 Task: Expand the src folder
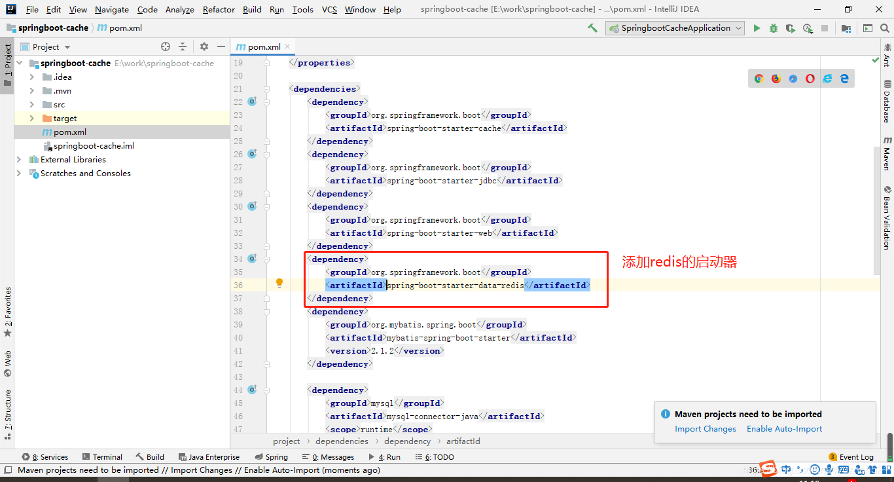32,104
